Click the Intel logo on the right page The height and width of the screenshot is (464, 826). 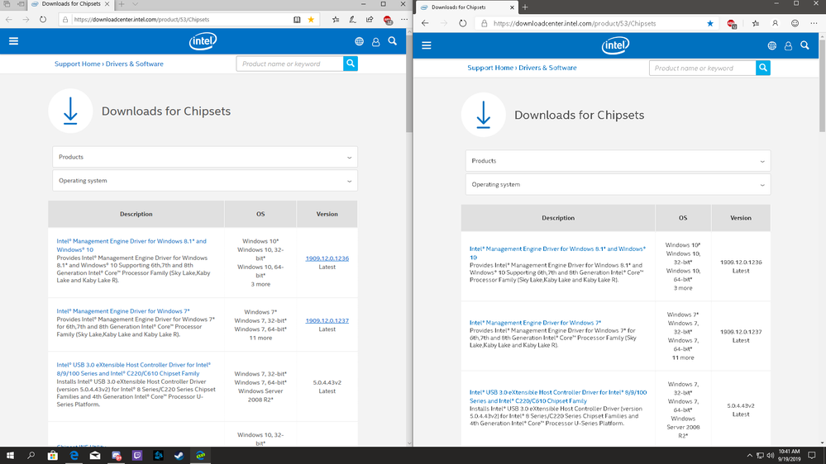[x=615, y=45]
